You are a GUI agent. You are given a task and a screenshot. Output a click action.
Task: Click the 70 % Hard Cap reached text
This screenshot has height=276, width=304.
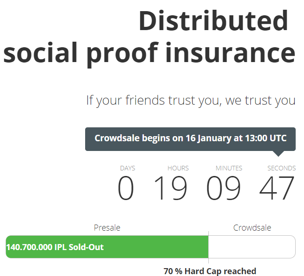(x=210, y=271)
